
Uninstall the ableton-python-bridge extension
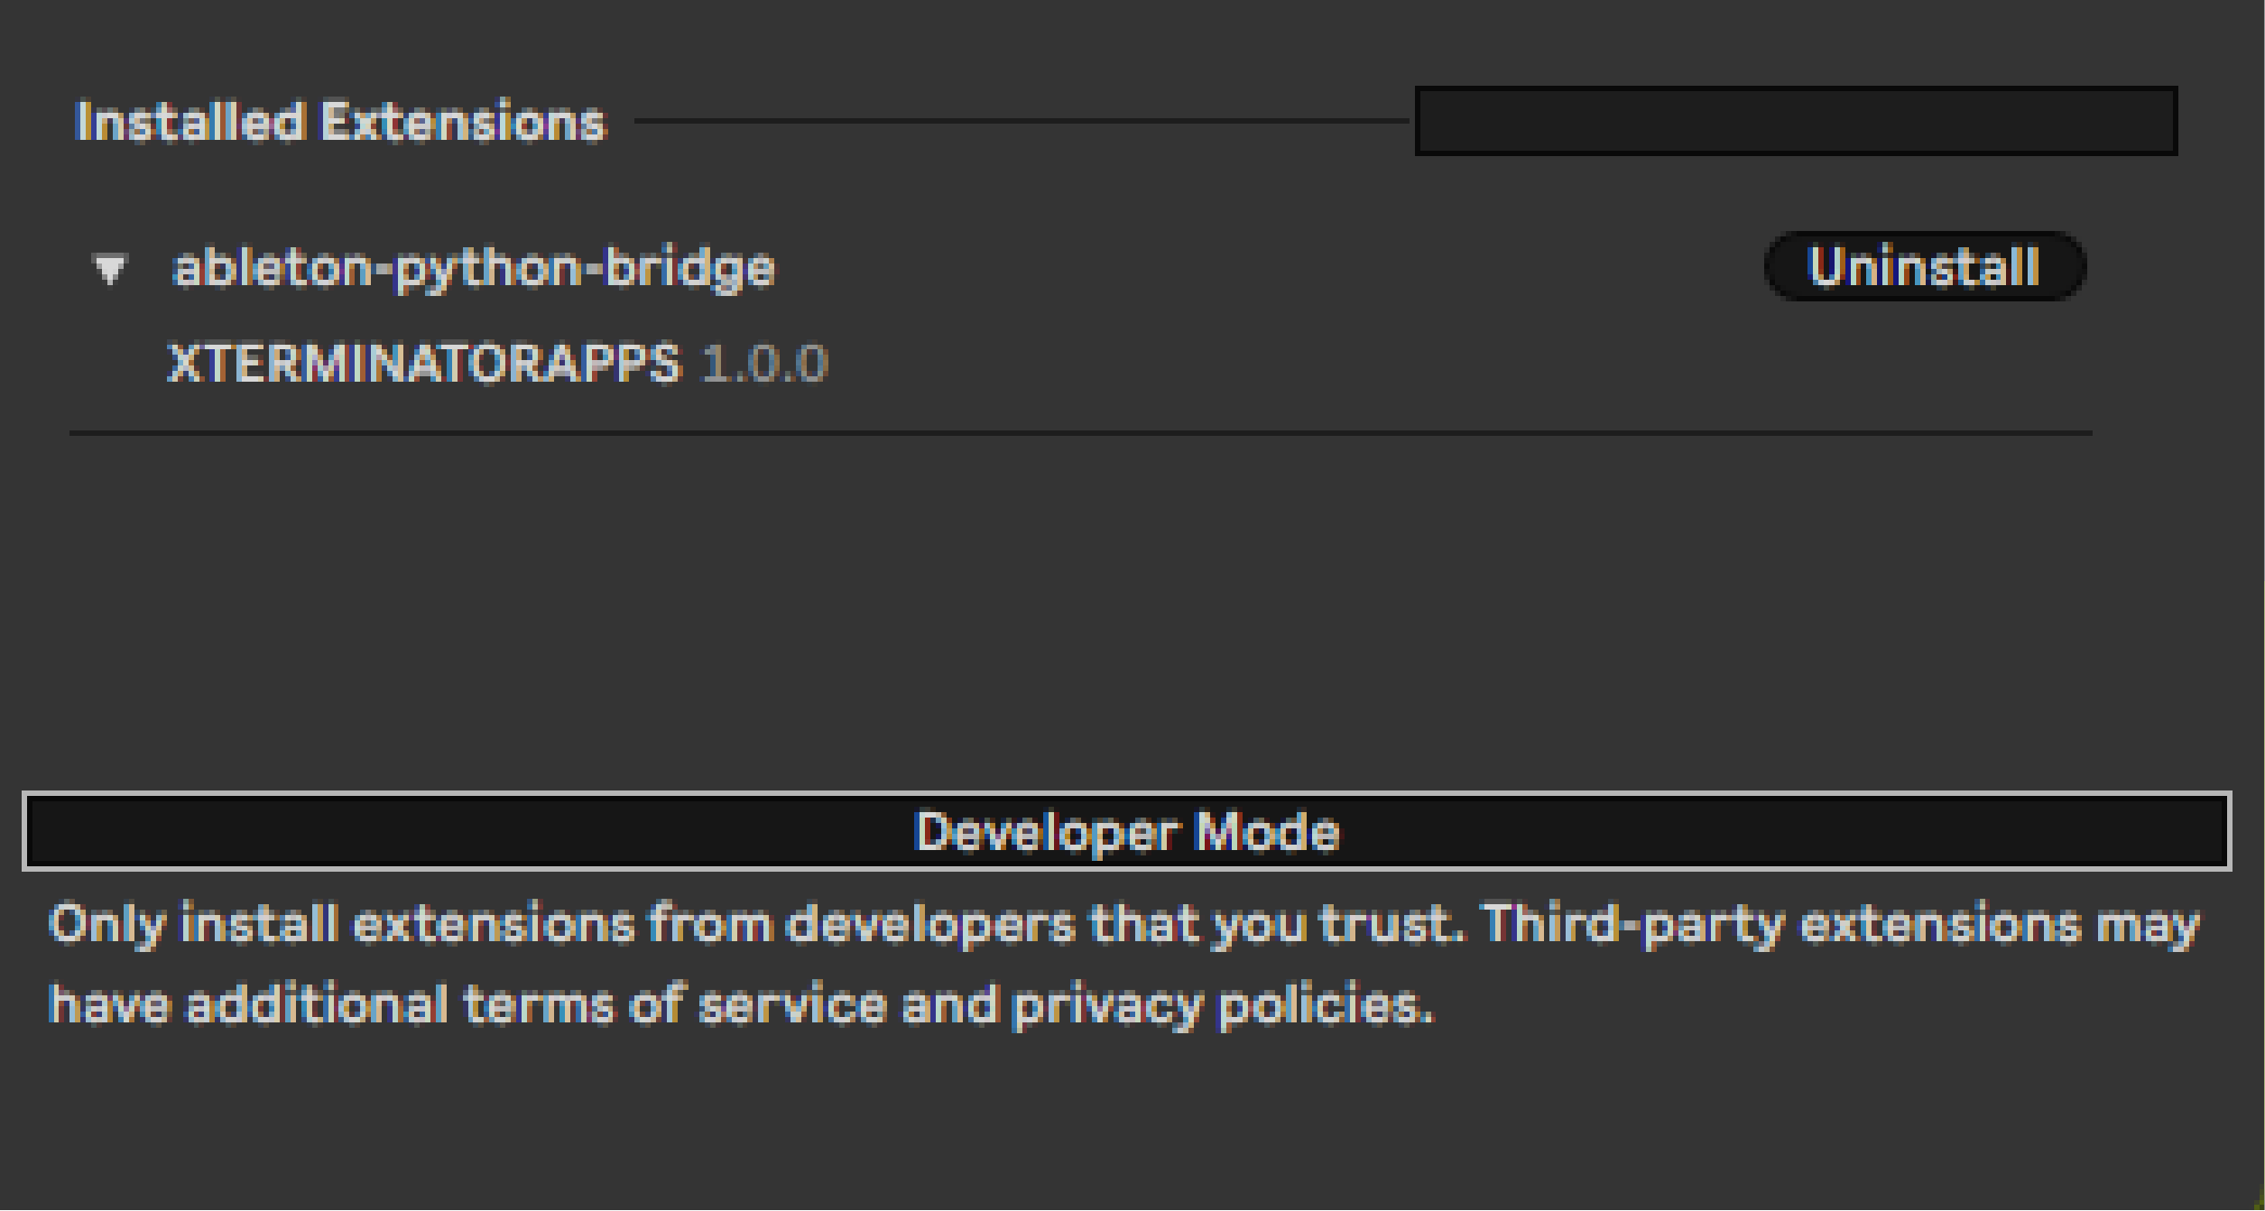(x=1925, y=266)
